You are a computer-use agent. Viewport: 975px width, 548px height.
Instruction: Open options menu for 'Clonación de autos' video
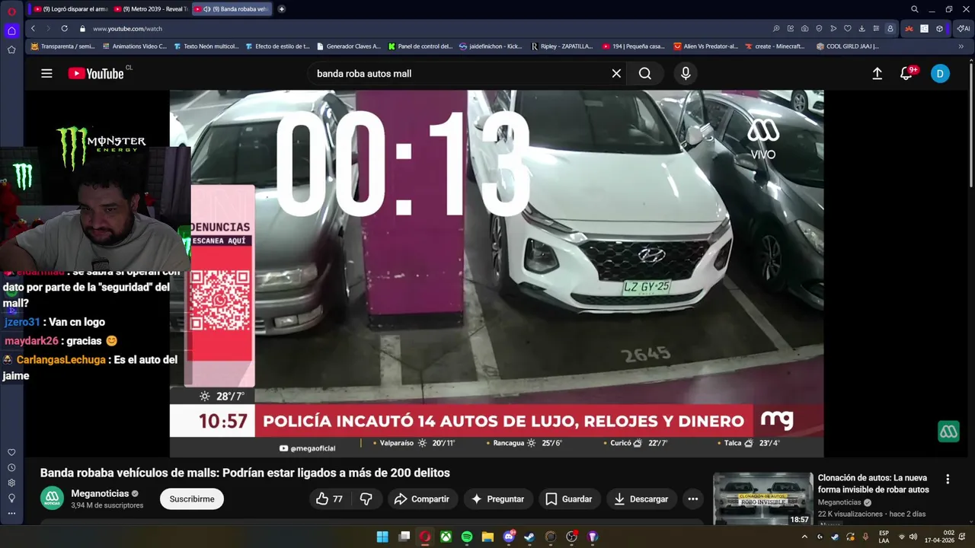click(x=948, y=479)
